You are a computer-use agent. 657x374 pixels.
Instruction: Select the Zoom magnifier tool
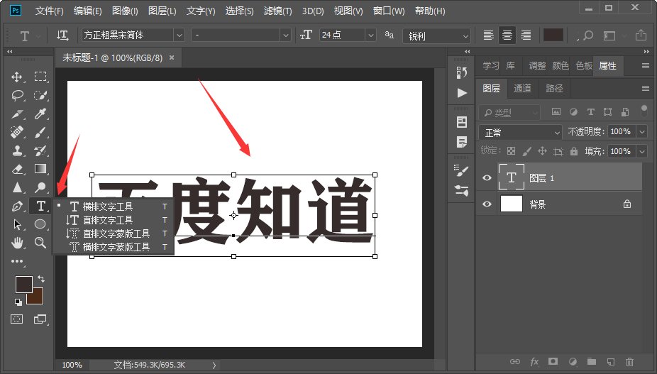tap(40, 242)
